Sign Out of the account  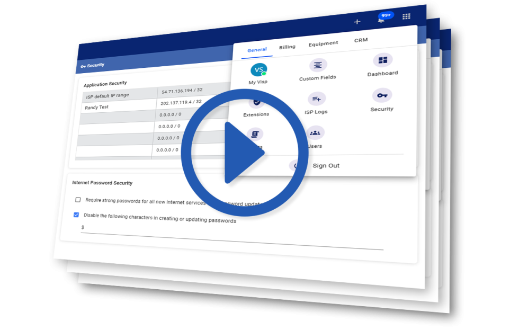[x=326, y=165]
